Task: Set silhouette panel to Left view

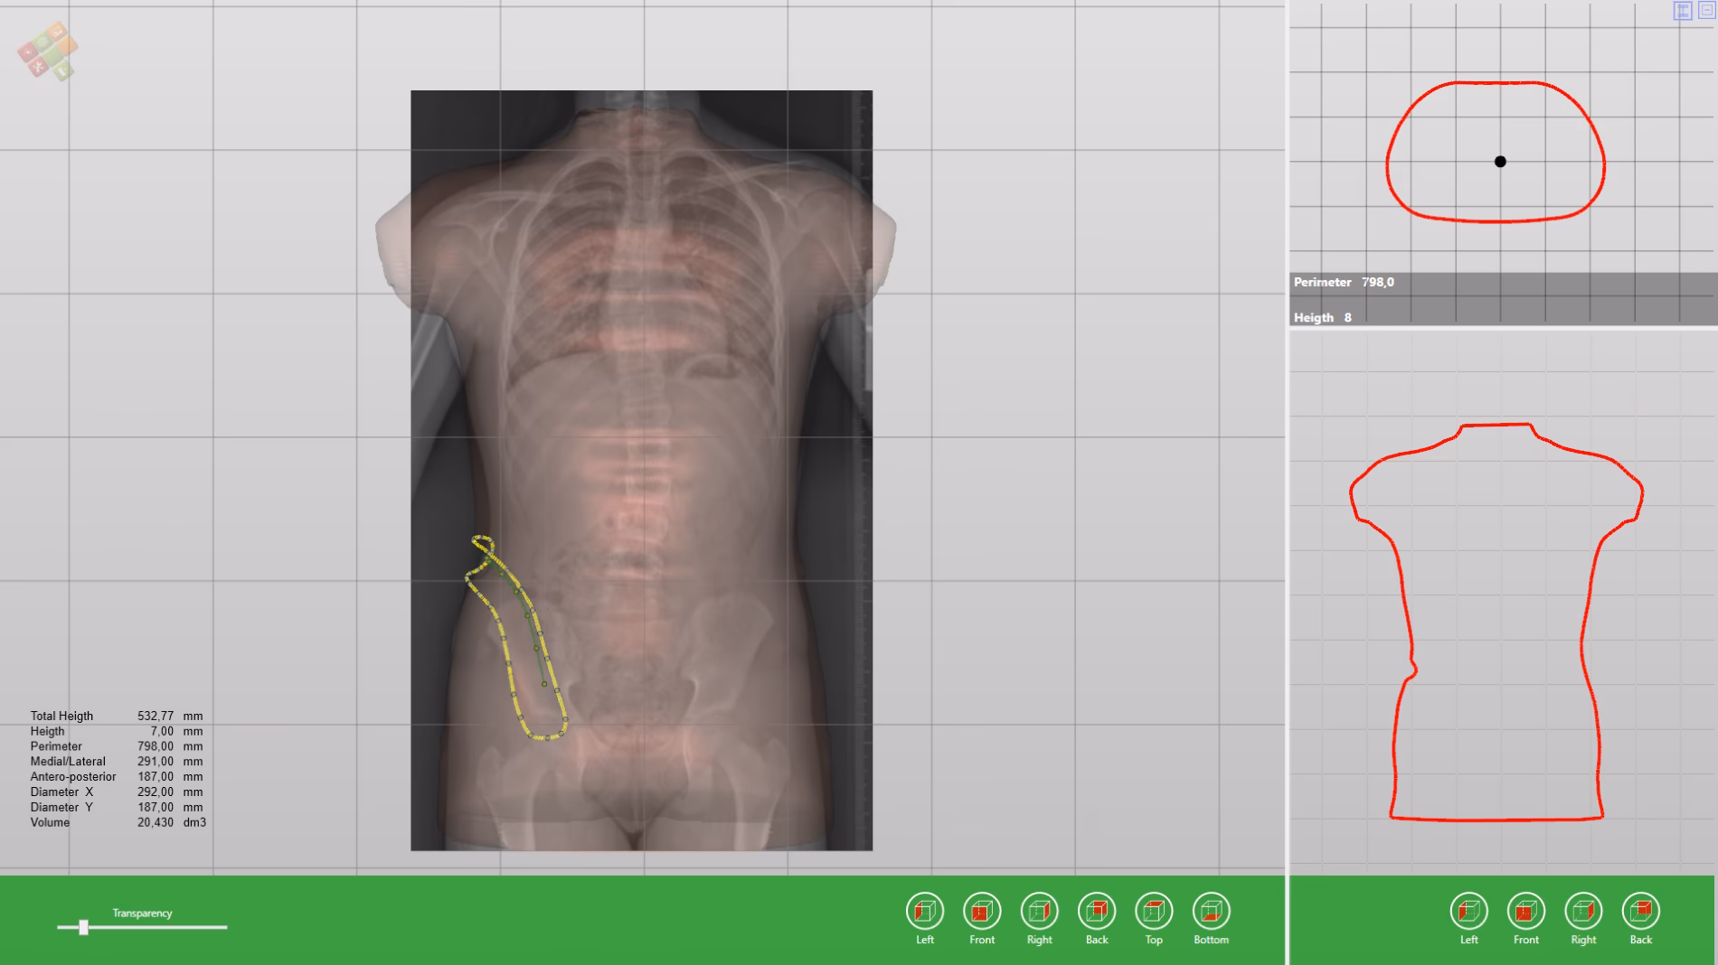Action: tap(1468, 911)
